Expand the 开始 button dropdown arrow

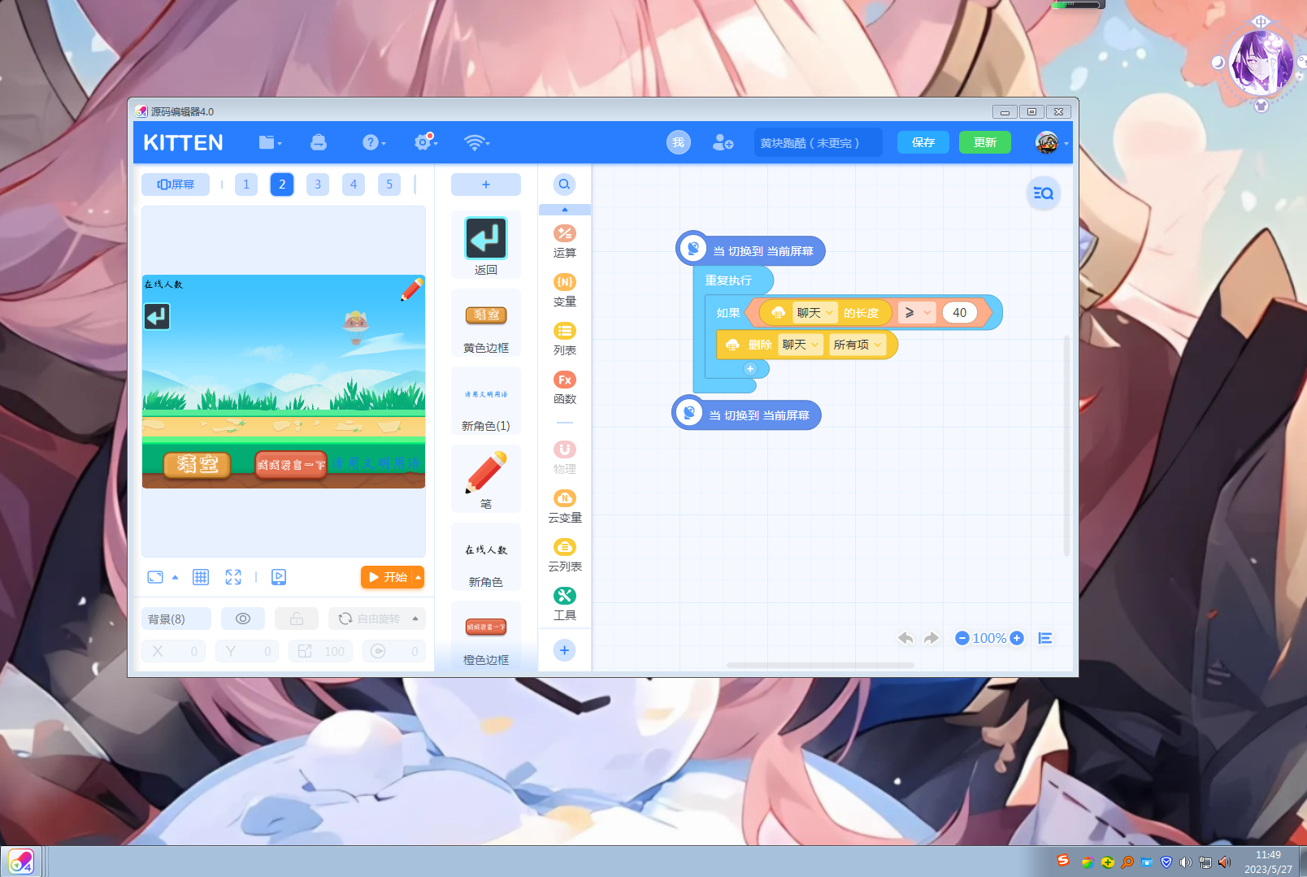(x=419, y=577)
